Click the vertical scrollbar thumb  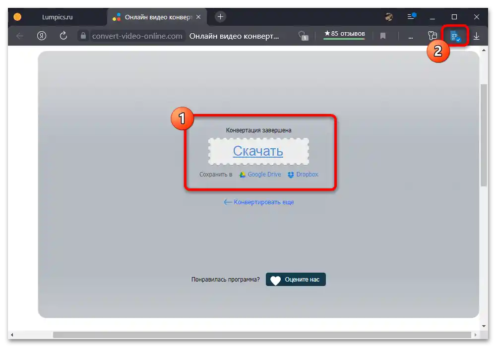484,135
